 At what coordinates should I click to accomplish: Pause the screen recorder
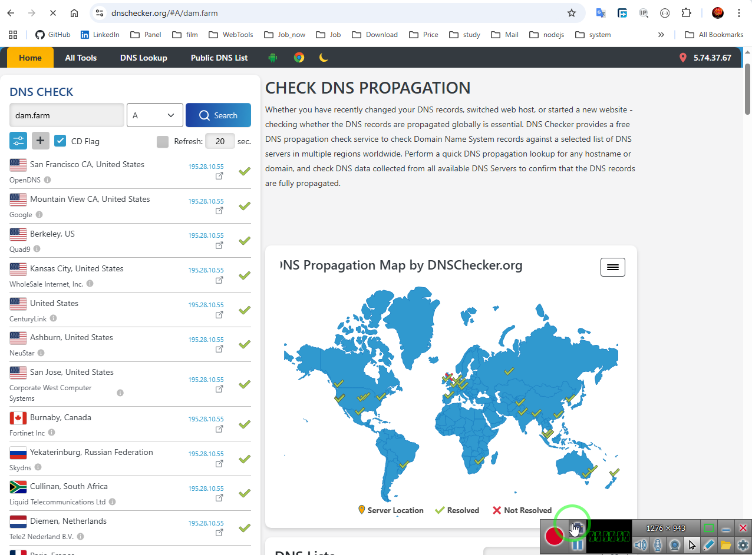(x=578, y=545)
